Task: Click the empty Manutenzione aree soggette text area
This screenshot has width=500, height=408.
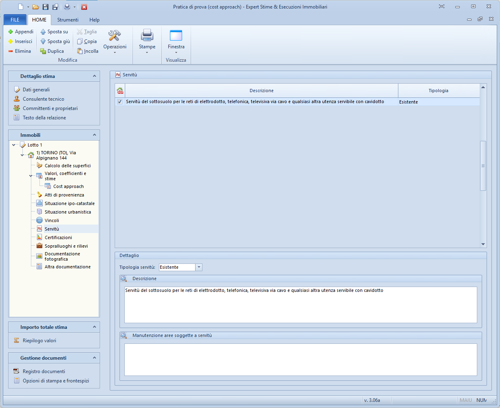Action: (x=300, y=360)
